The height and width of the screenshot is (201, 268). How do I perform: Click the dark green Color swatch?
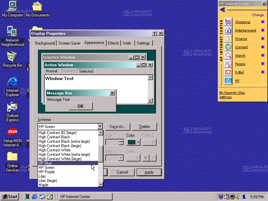point(131,142)
